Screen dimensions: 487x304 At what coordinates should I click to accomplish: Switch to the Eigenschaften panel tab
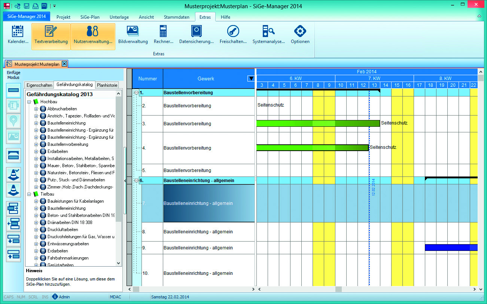click(x=40, y=85)
